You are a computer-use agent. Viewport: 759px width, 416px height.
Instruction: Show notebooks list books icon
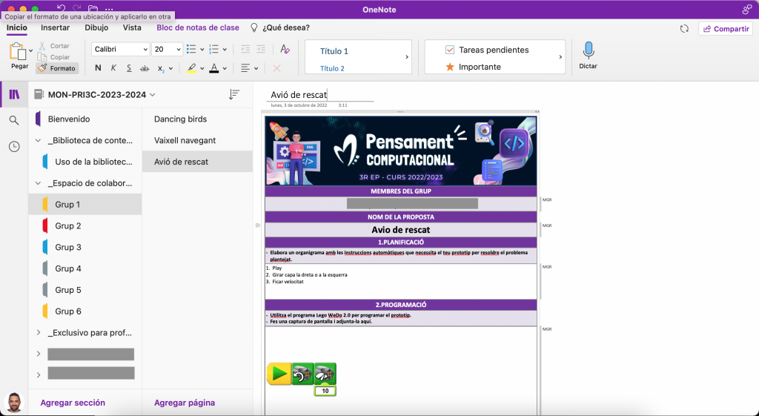click(14, 94)
